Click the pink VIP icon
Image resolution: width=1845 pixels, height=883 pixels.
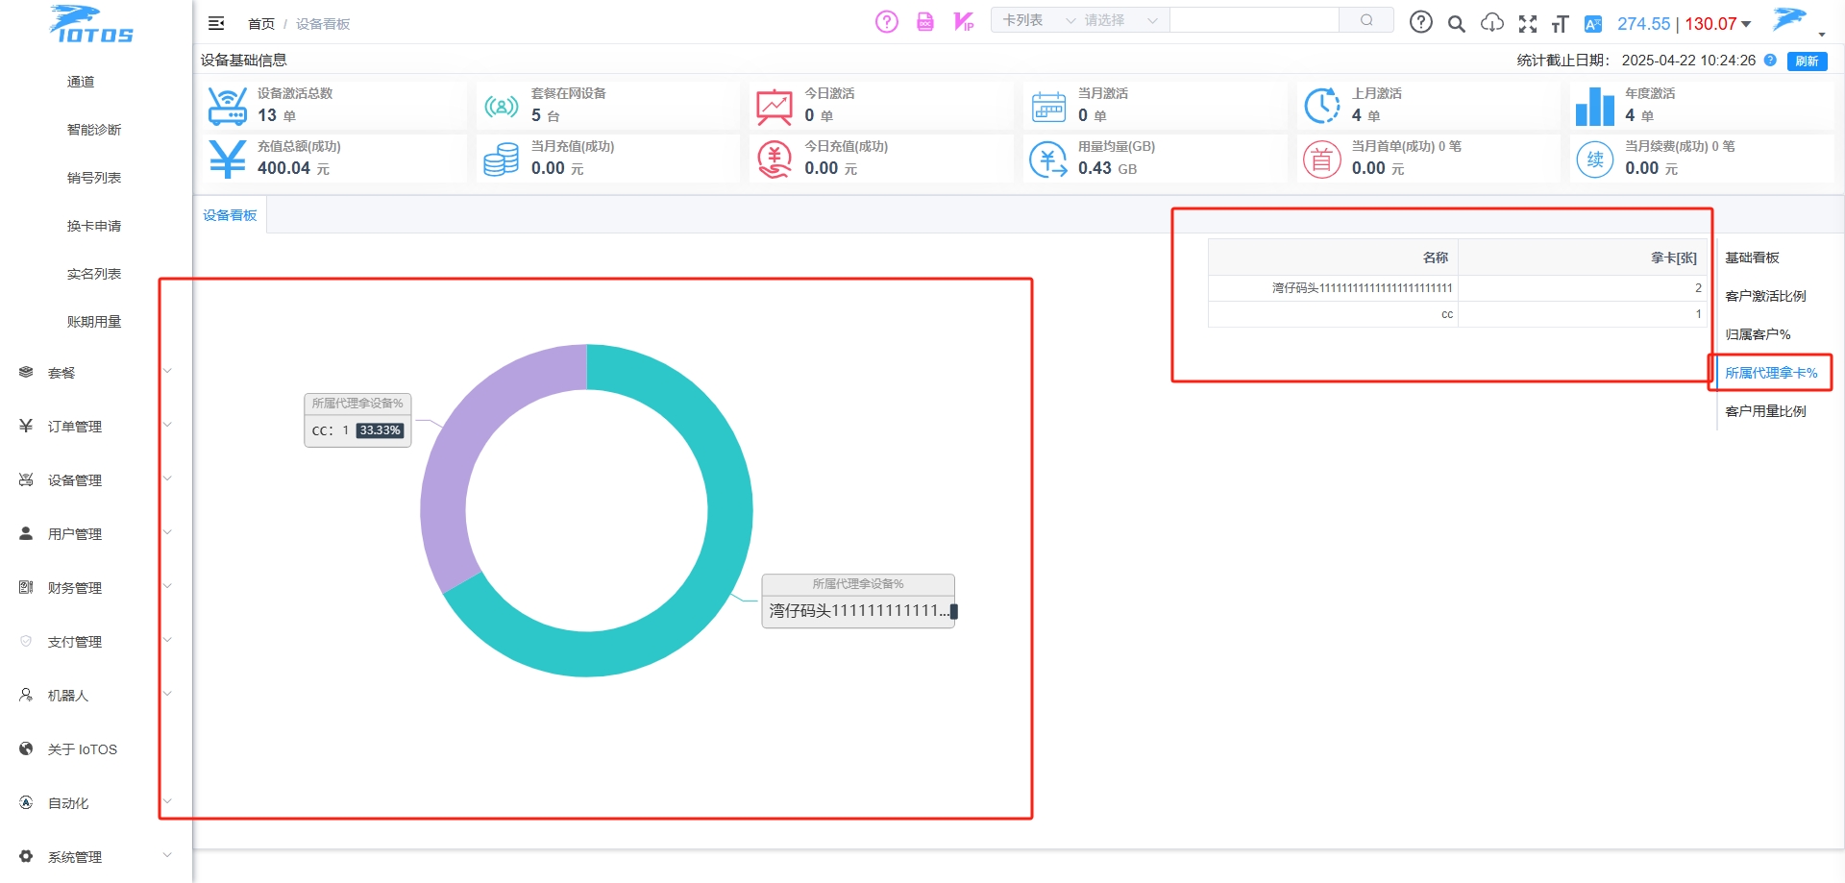click(x=964, y=21)
